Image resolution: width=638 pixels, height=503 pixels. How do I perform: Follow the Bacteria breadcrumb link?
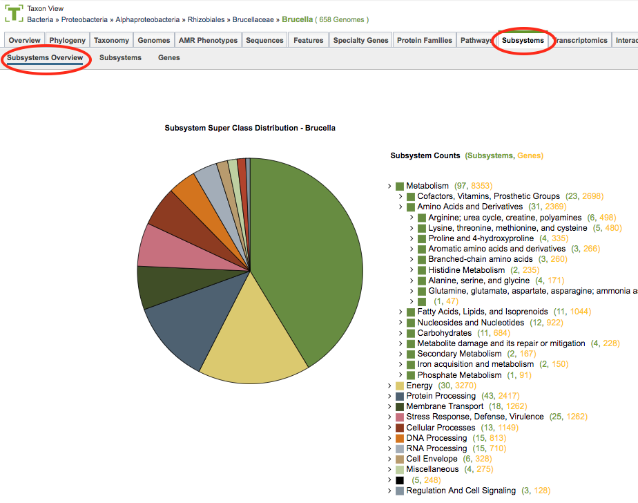click(x=40, y=19)
